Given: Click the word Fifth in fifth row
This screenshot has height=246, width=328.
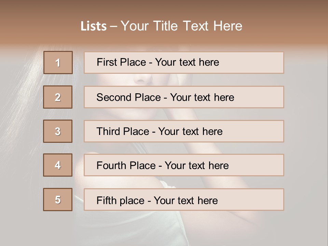Looking at the screenshot, I should coord(106,200).
